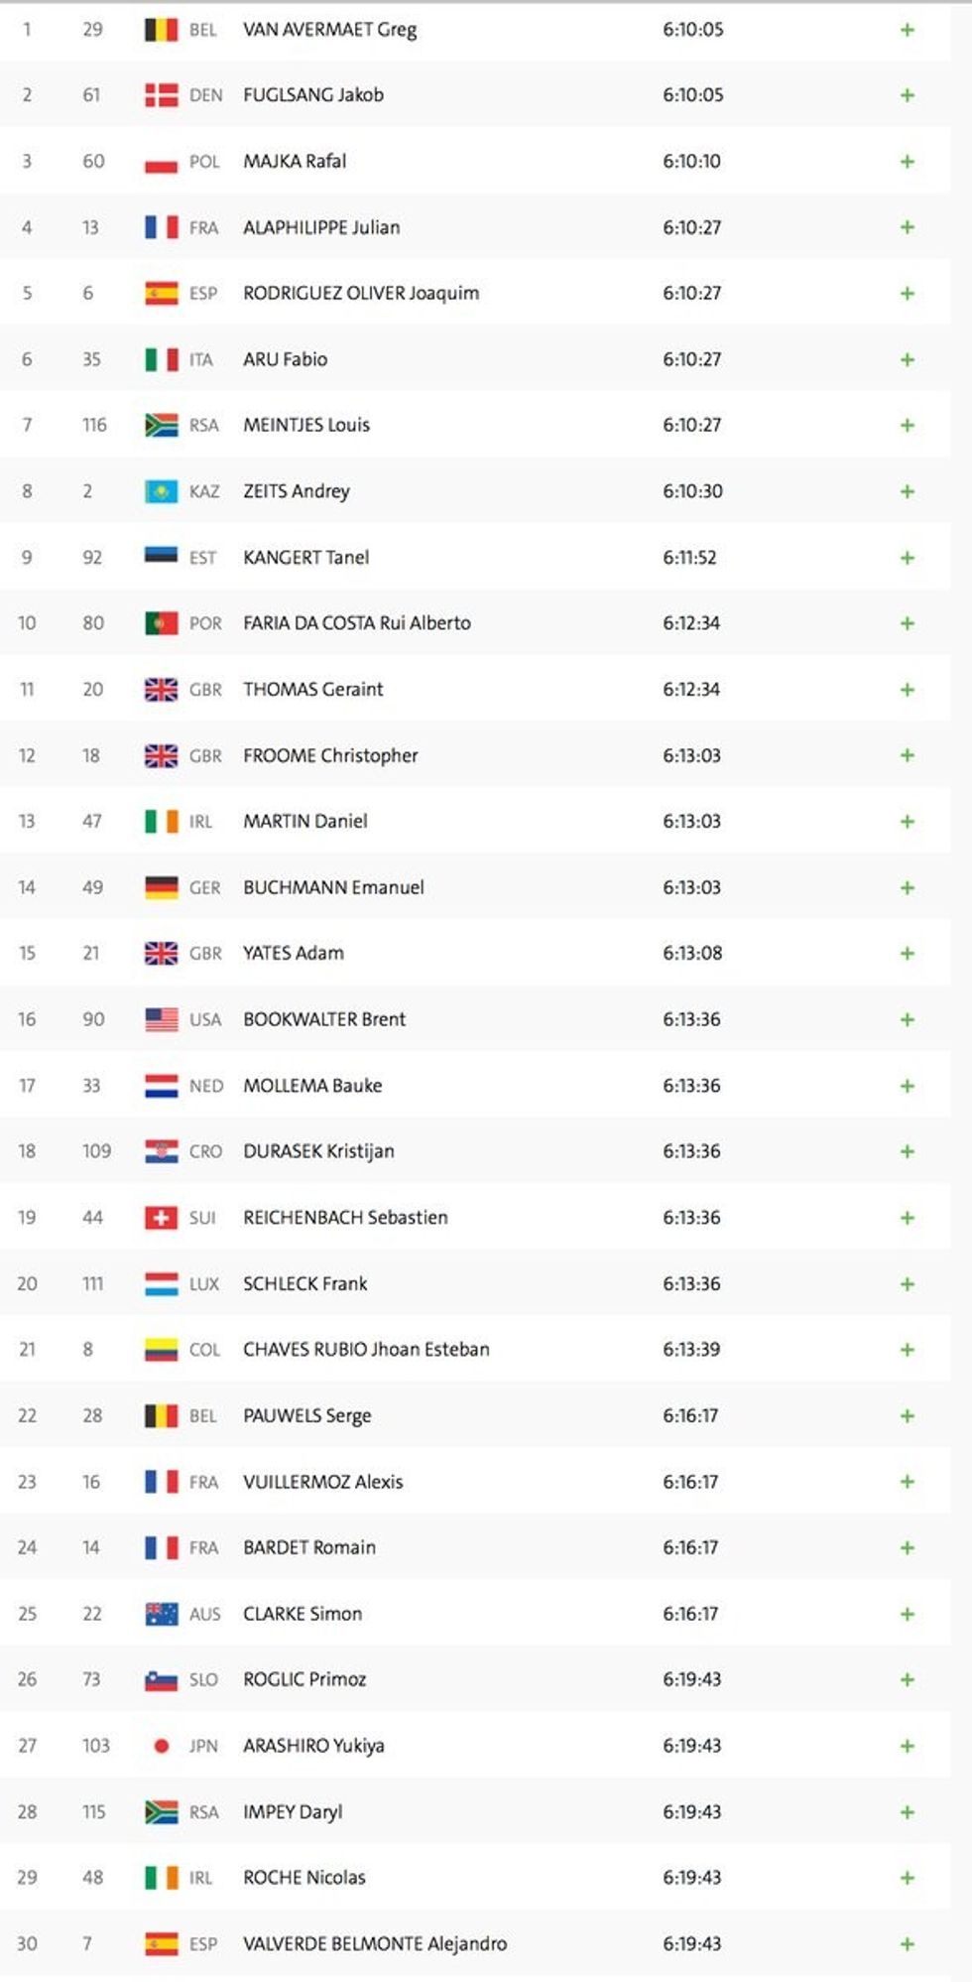Click the Luxembourg flag by Schleck Frank

(161, 1283)
